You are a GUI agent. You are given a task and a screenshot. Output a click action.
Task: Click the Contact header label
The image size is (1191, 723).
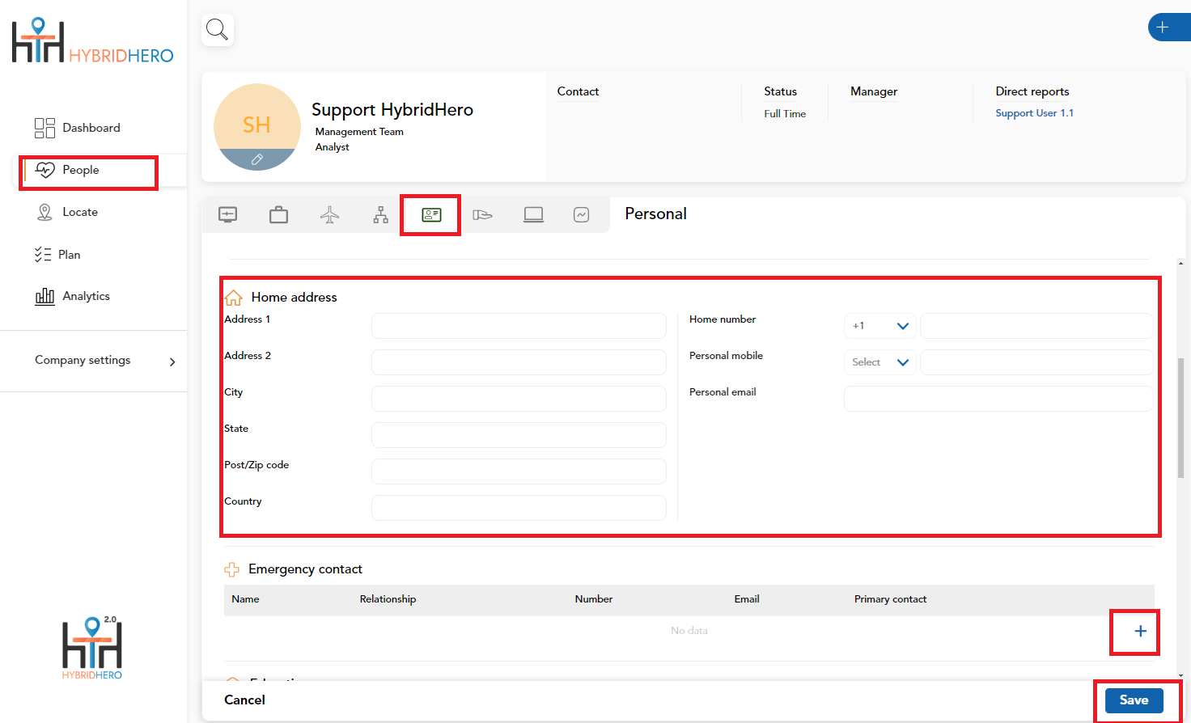[578, 91]
